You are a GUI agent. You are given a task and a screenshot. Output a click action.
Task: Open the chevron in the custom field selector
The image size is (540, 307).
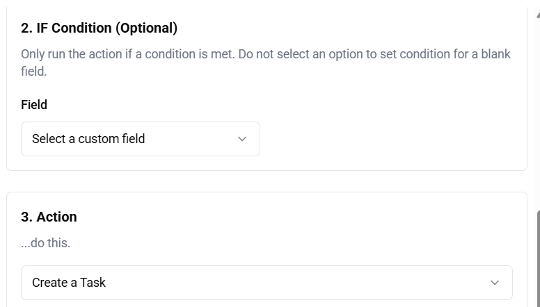tap(242, 139)
